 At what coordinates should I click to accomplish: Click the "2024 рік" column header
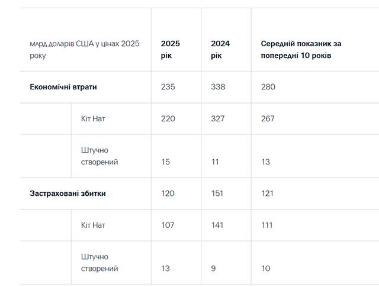[220, 50]
